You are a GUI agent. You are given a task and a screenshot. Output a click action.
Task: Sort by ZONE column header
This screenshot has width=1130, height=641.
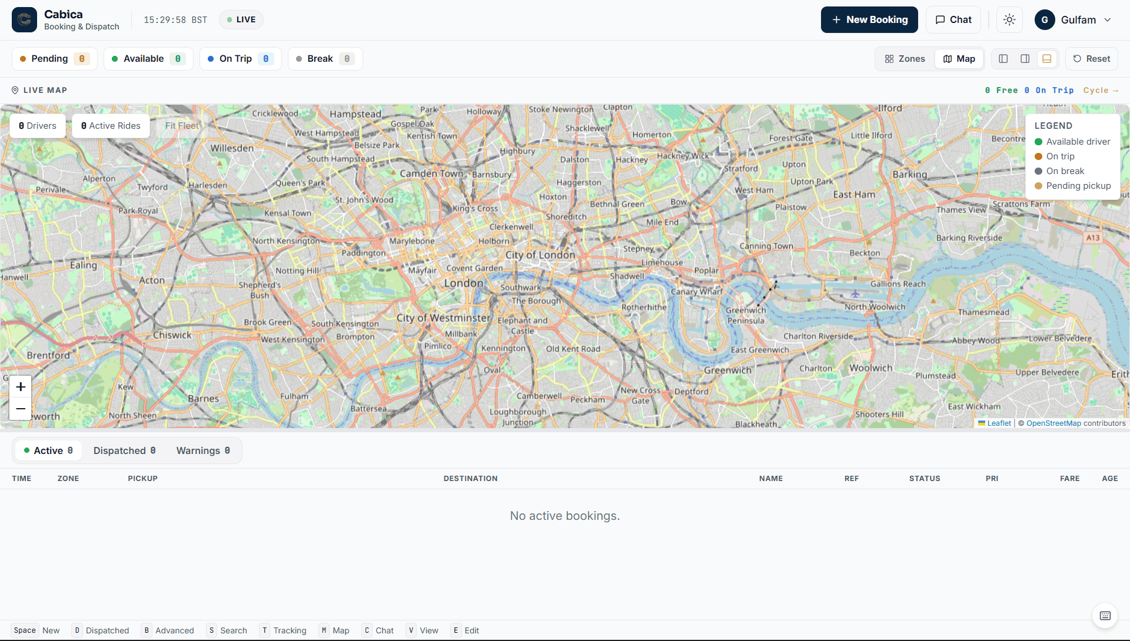coord(68,479)
